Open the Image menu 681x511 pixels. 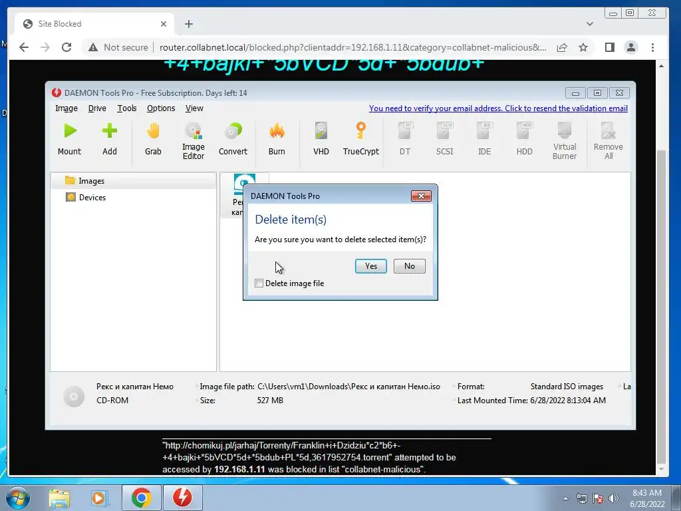click(x=67, y=108)
